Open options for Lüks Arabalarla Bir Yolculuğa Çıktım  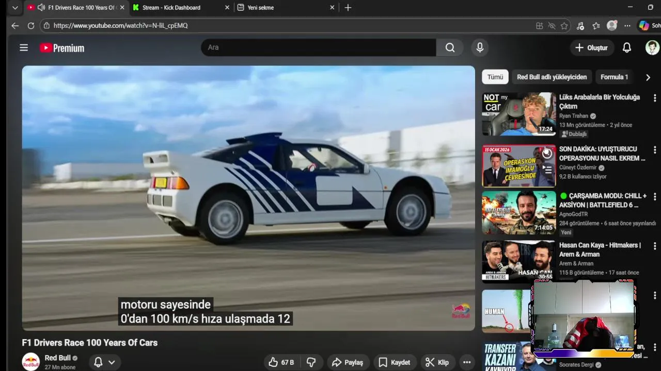(x=655, y=98)
